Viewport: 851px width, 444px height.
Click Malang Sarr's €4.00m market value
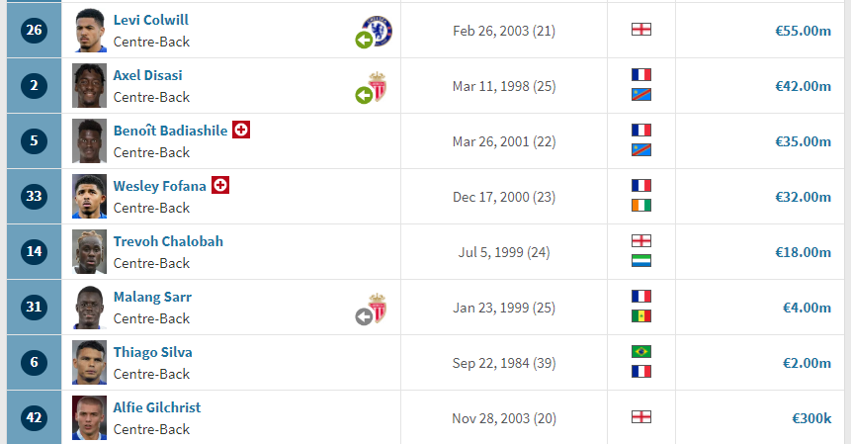click(x=807, y=308)
